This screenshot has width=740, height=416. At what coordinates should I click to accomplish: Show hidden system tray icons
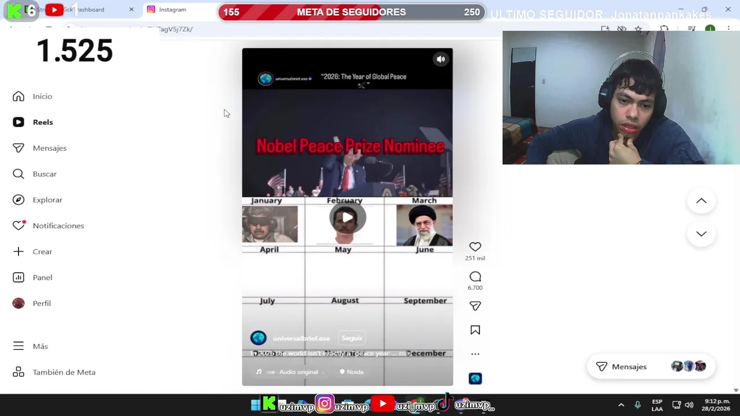pos(621,405)
